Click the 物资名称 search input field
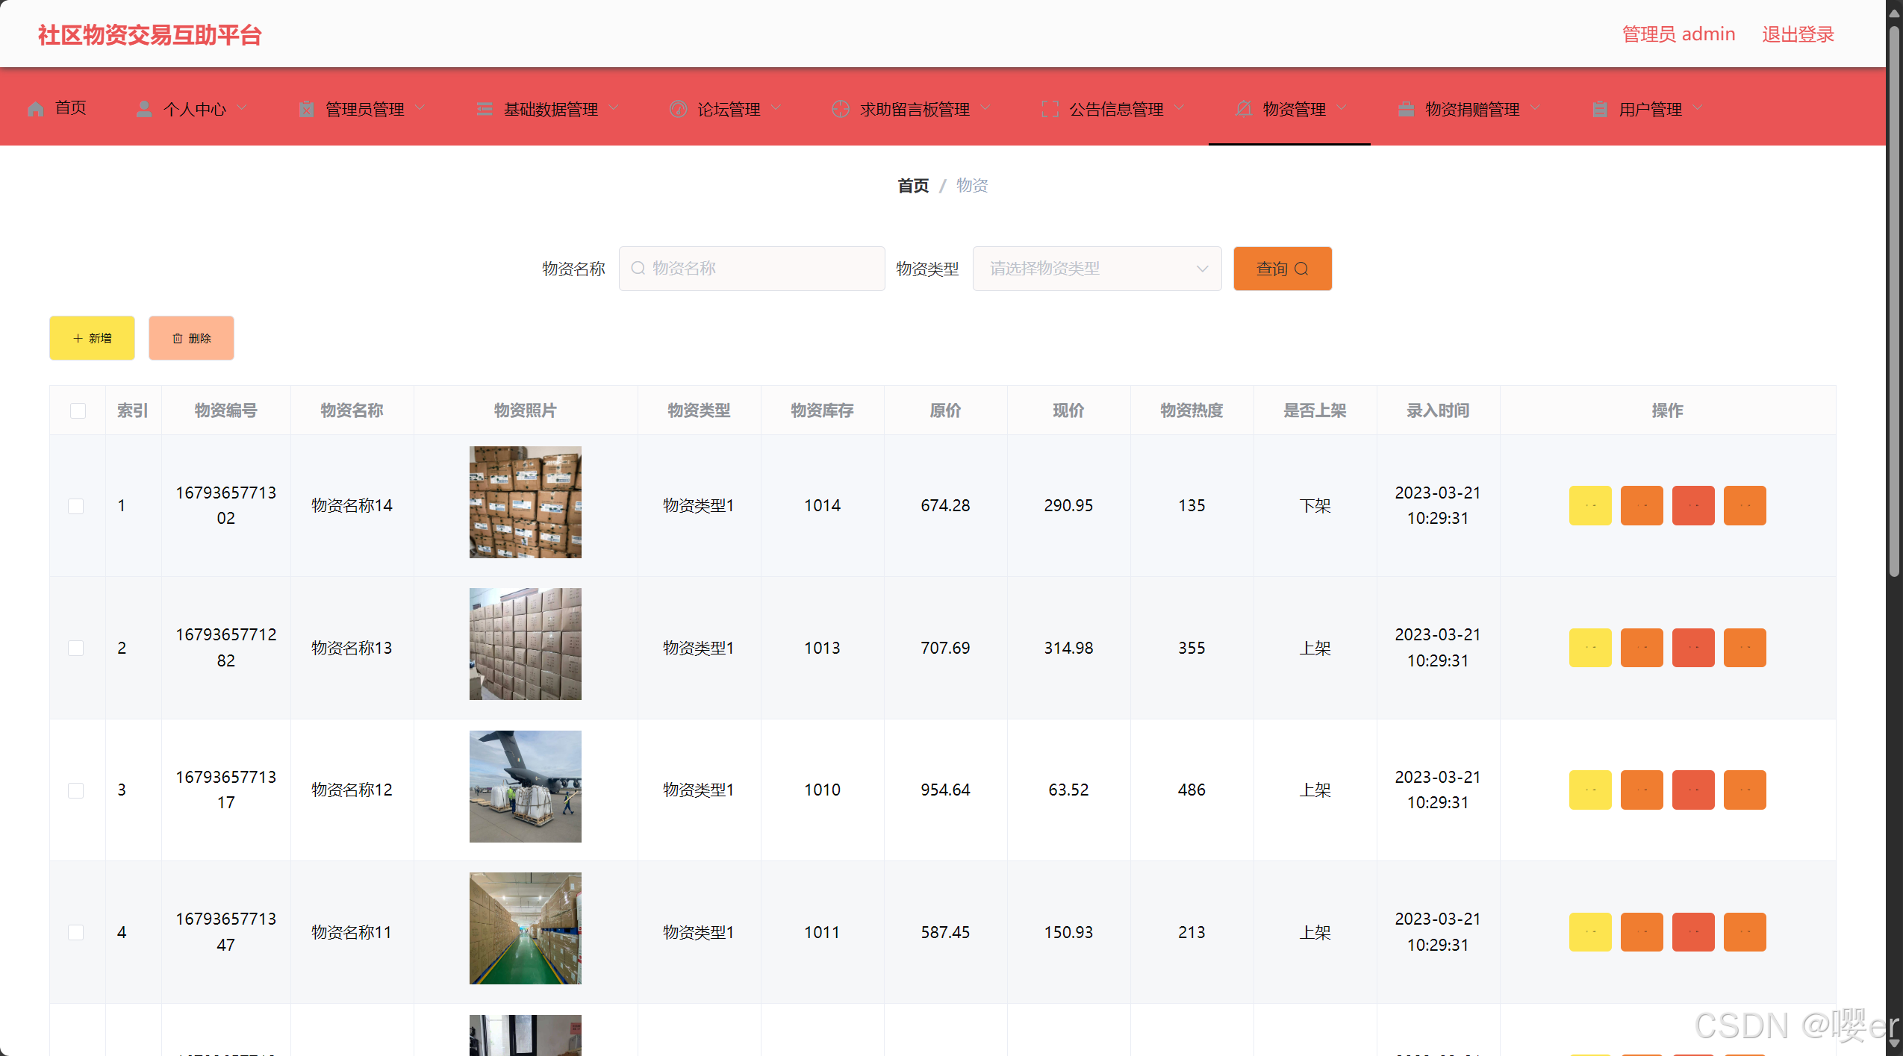Screen dimensions: 1903x1056 coord(752,269)
